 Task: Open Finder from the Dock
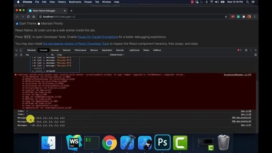click(48, 143)
